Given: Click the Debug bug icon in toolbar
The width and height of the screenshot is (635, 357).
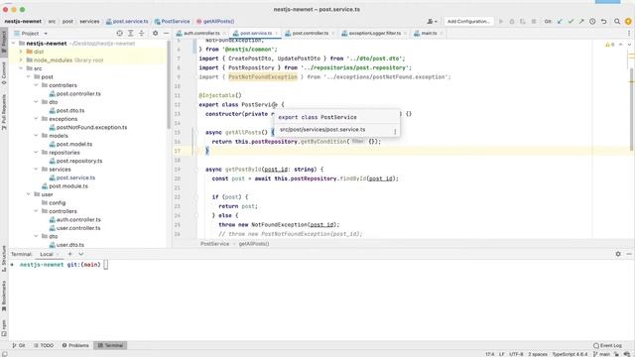Looking at the screenshot, I should point(512,22).
